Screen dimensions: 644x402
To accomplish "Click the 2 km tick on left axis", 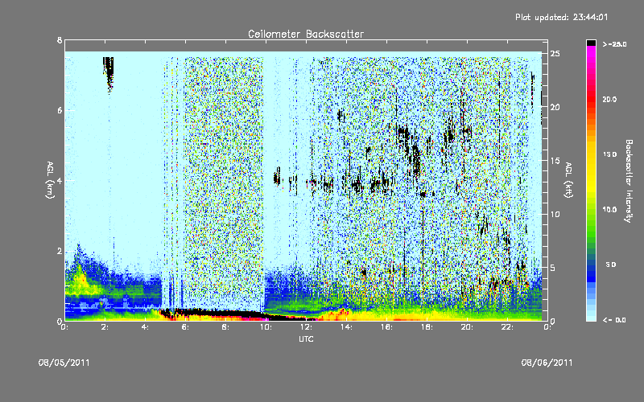I will coord(60,251).
